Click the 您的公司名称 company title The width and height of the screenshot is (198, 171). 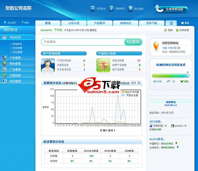point(19,8)
